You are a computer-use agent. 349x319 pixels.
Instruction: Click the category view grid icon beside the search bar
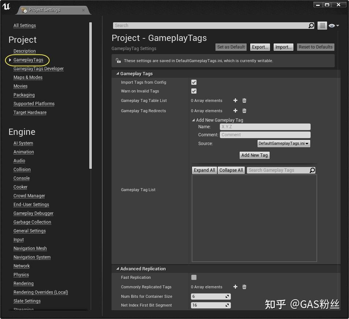(322, 26)
